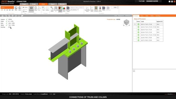Click the Applied [%] column header
This screenshot has height=99, width=176.
(159, 21)
